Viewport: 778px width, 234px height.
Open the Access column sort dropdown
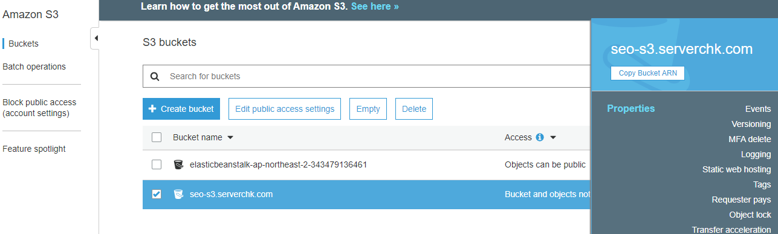point(553,138)
